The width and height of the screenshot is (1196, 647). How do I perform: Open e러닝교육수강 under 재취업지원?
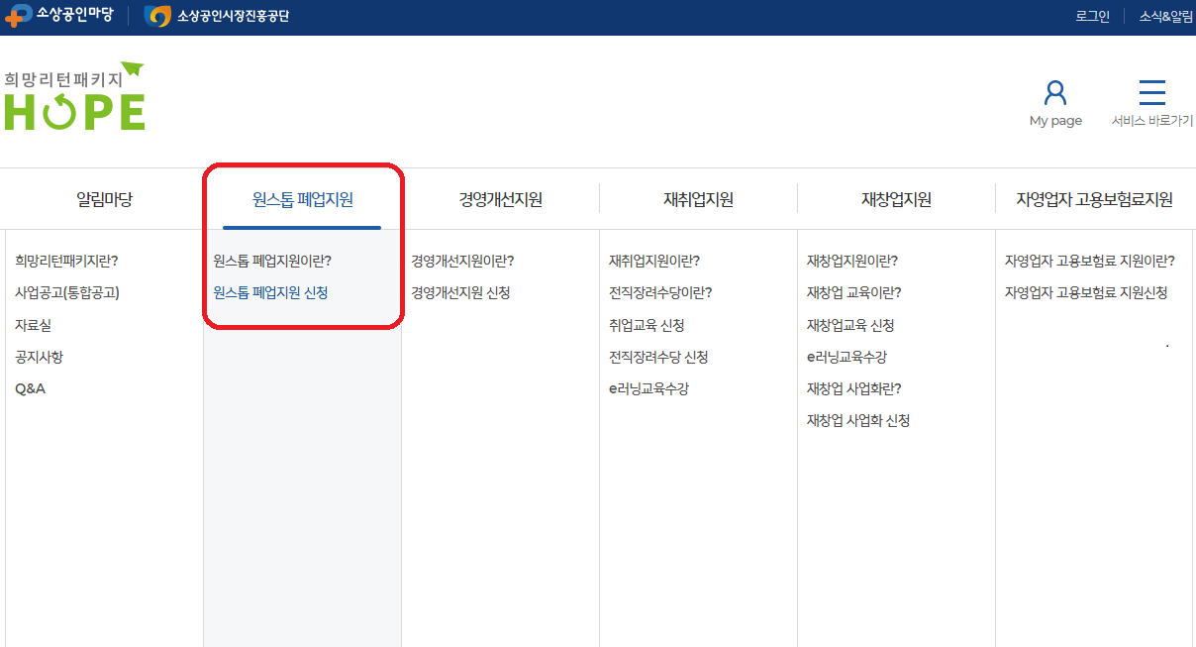648,388
